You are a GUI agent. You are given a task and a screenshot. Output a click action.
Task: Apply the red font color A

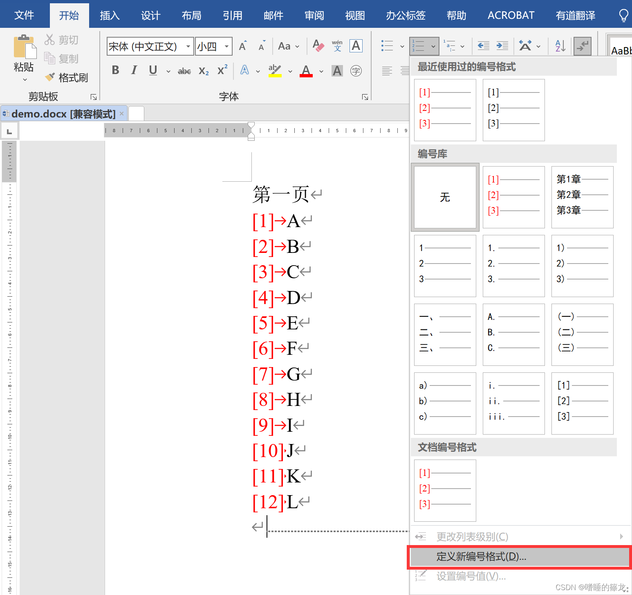pyautogui.click(x=306, y=71)
